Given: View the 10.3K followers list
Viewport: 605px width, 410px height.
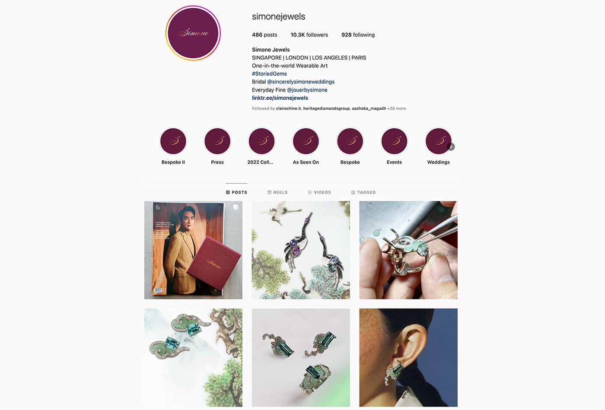Looking at the screenshot, I should (309, 35).
